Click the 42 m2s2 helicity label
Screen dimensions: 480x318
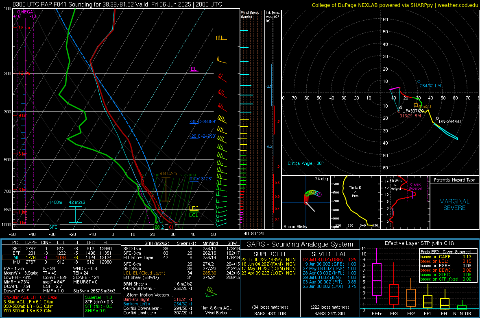coord(77,202)
